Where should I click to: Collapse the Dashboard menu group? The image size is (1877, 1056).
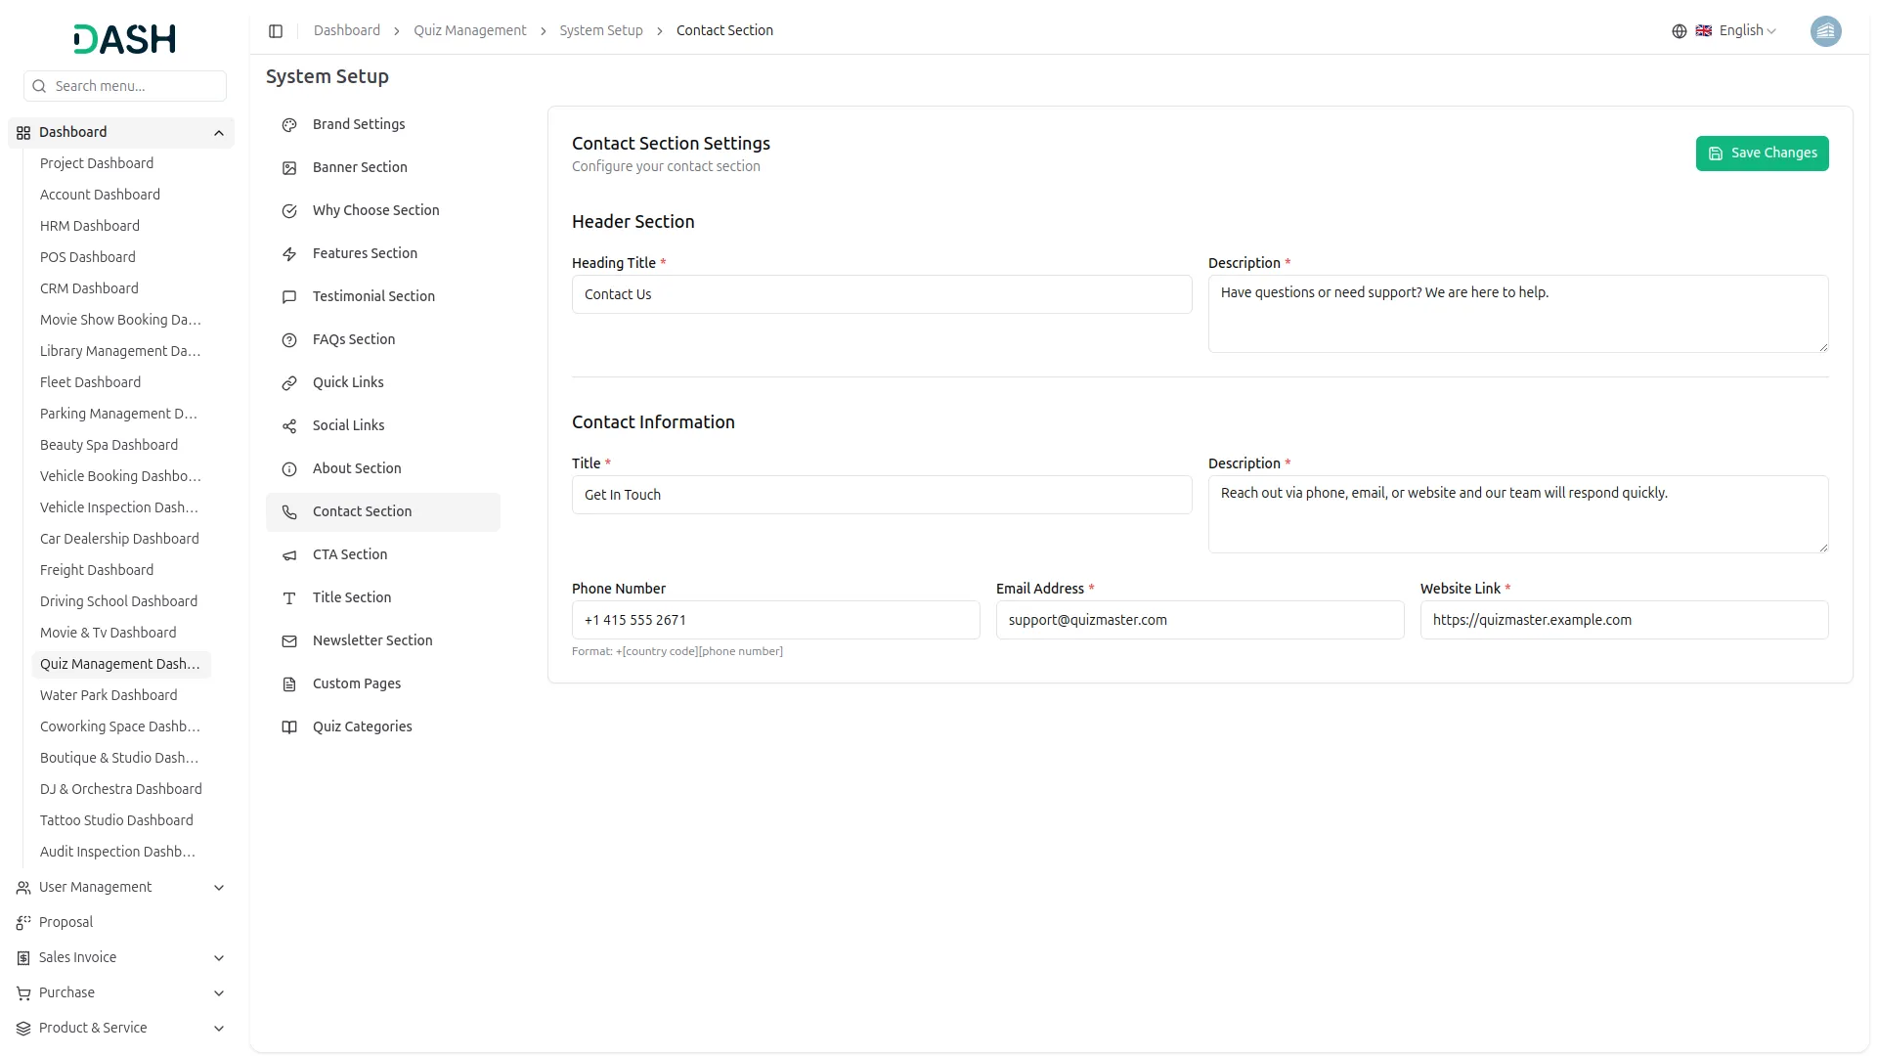pos(219,133)
